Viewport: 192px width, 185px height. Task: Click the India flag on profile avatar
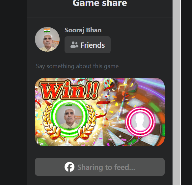[47, 30]
